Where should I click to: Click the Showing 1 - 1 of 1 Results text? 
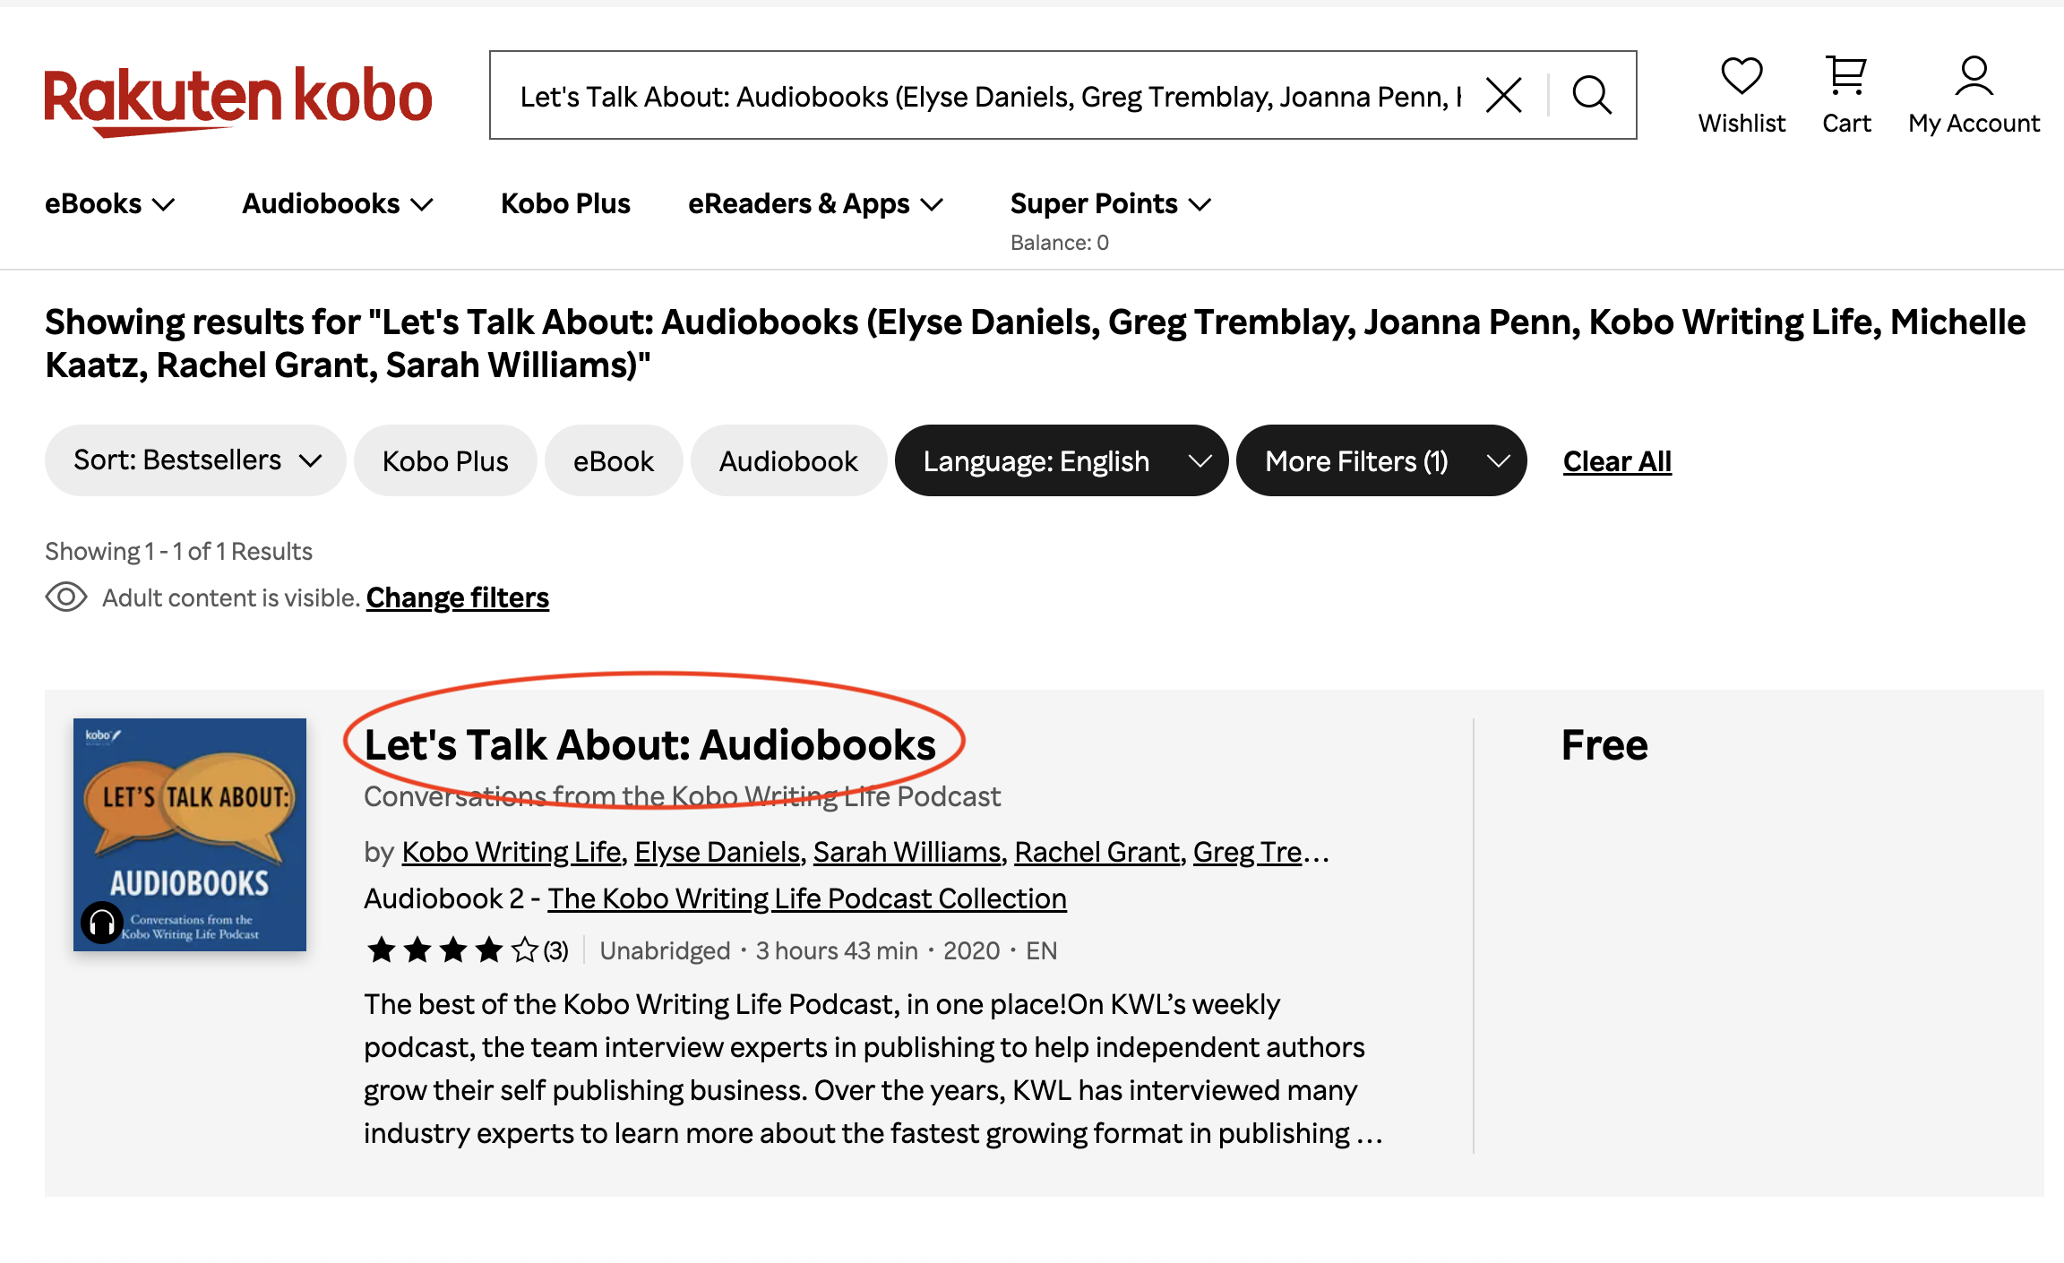point(178,551)
